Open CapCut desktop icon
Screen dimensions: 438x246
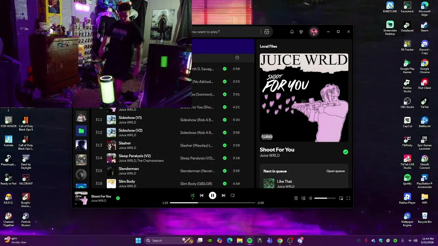pyautogui.click(x=407, y=122)
